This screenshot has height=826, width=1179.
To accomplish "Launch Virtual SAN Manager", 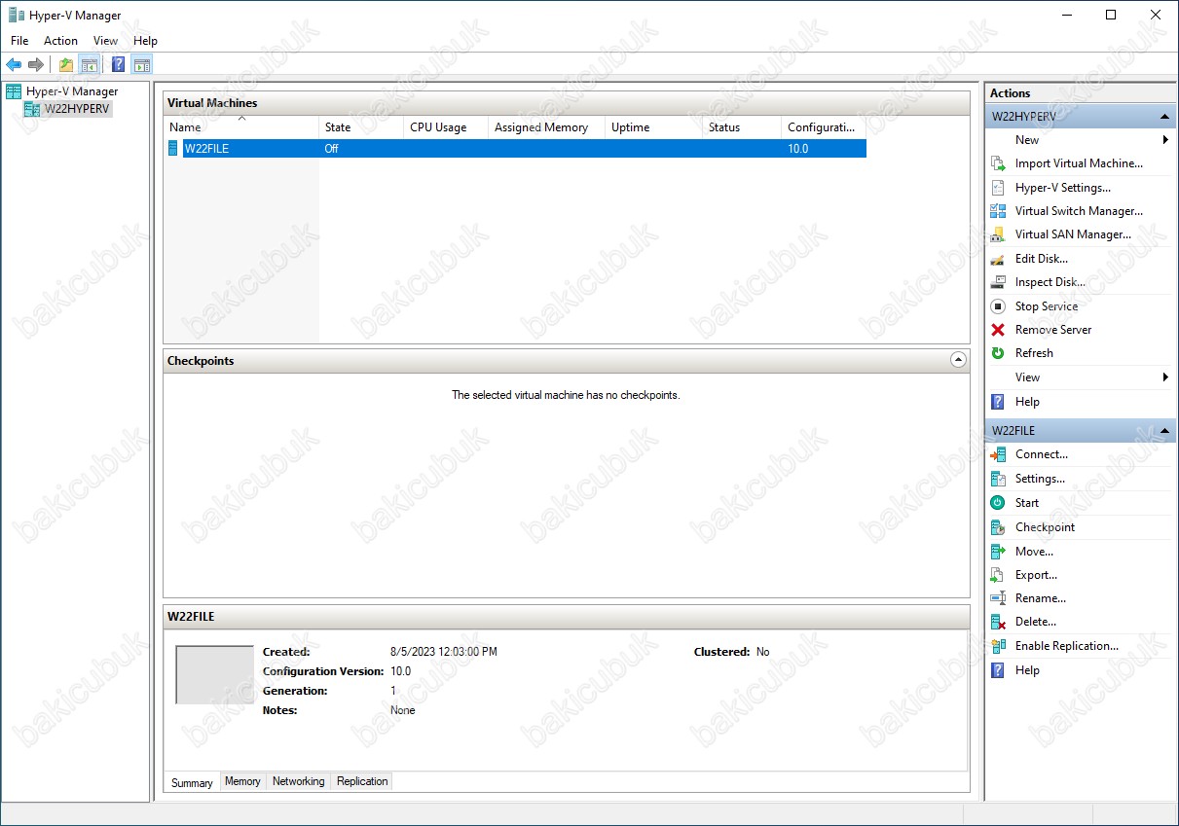I will [1073, 234].
